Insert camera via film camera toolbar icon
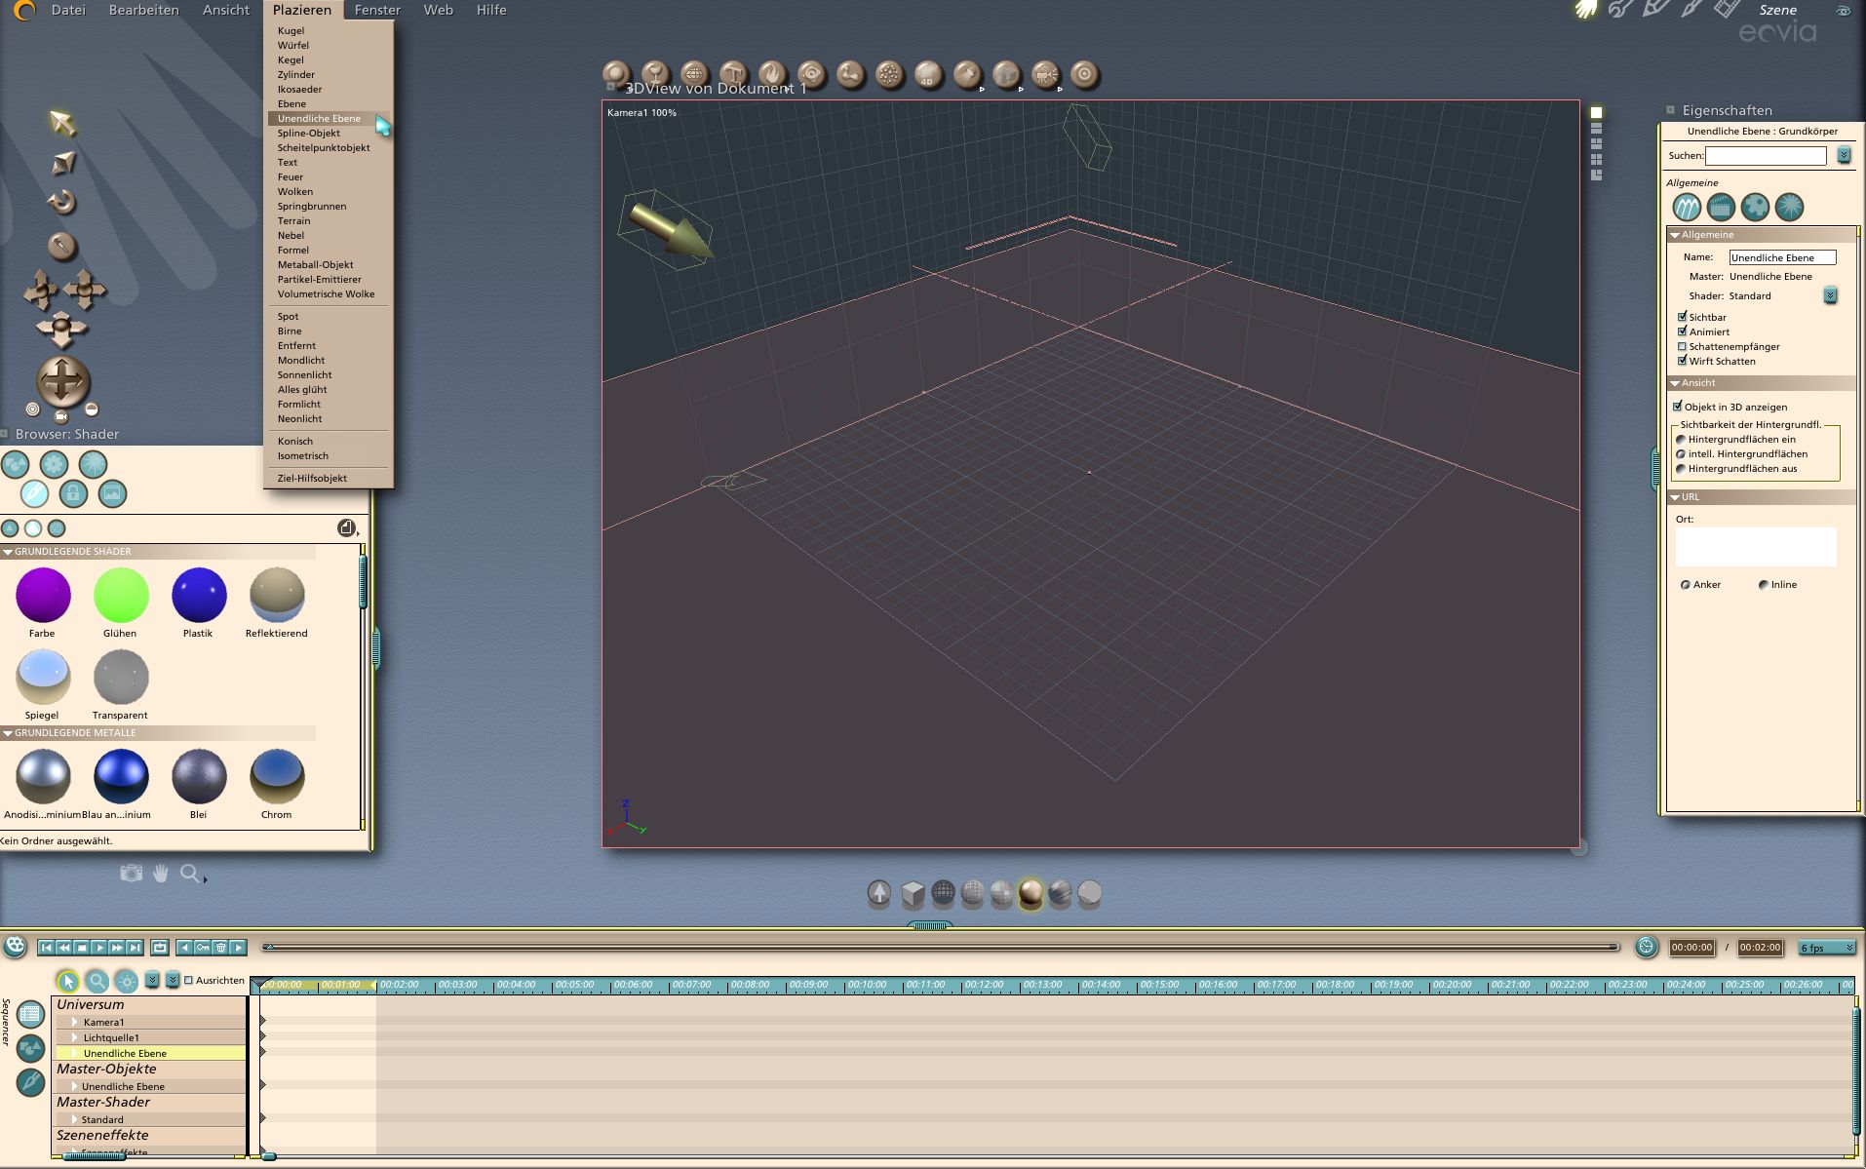The width and height of the screenshot is (1866, 1169). [1045, 75]
